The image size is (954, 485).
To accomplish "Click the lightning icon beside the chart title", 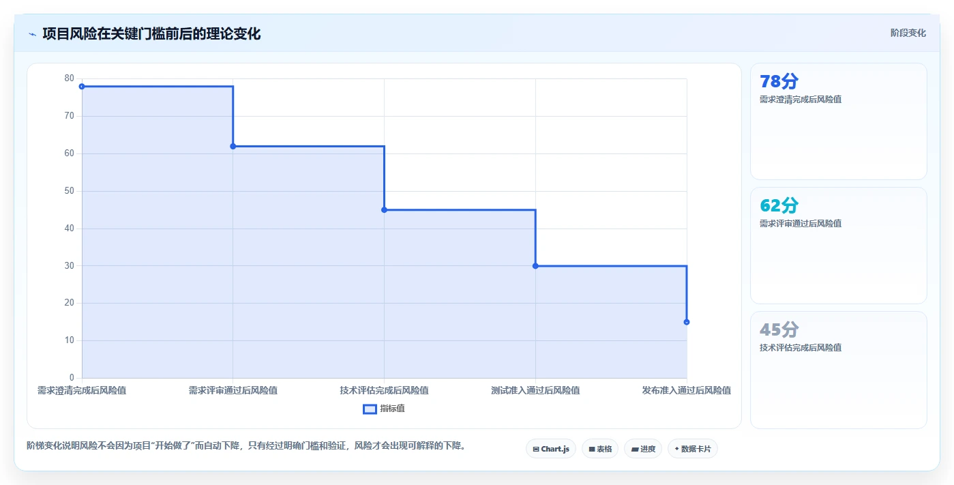I will (x=33, y=34).
